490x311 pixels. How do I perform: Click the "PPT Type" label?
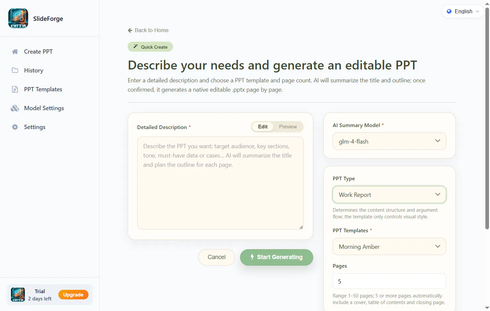point(344,178)
